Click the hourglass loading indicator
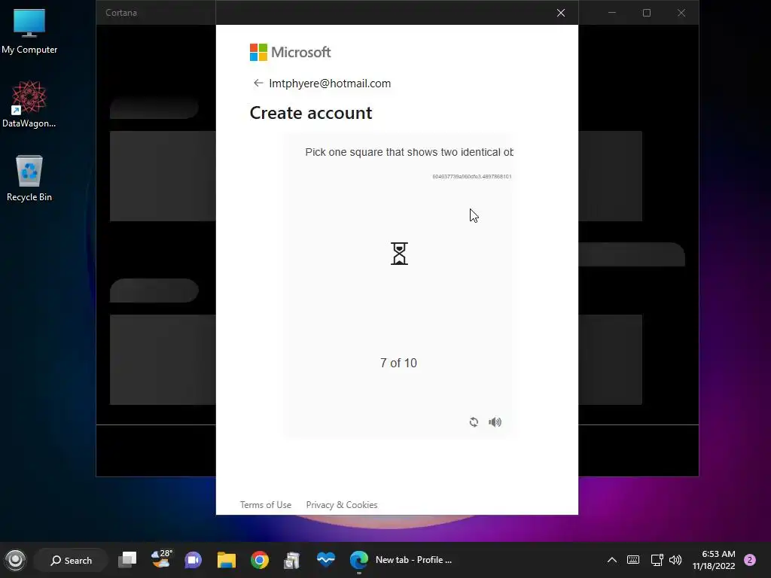Image resolution: width=771 pixels, height=578 pixels. click(x=399, y=254)
